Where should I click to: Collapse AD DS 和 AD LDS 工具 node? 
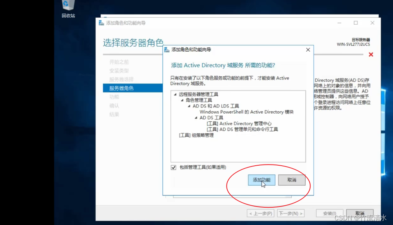tap(189, 106)
